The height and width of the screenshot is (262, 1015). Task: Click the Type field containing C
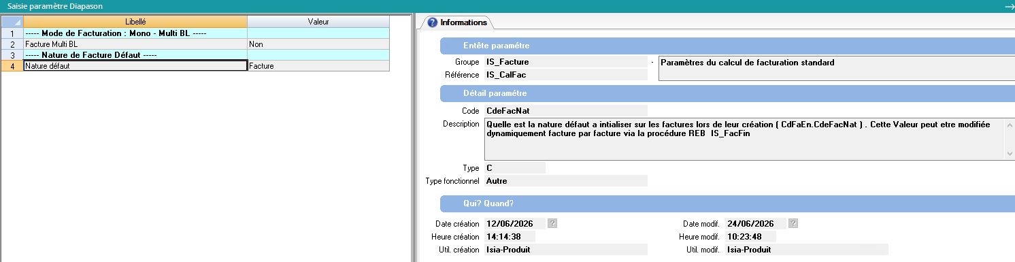(514, 167)
